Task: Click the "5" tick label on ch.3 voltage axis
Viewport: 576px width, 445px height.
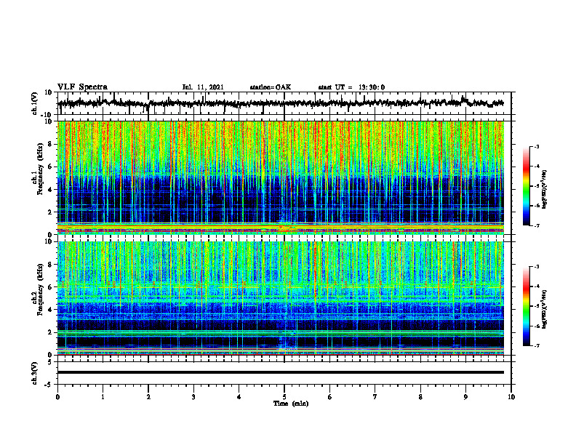Action: coord(51,362)
